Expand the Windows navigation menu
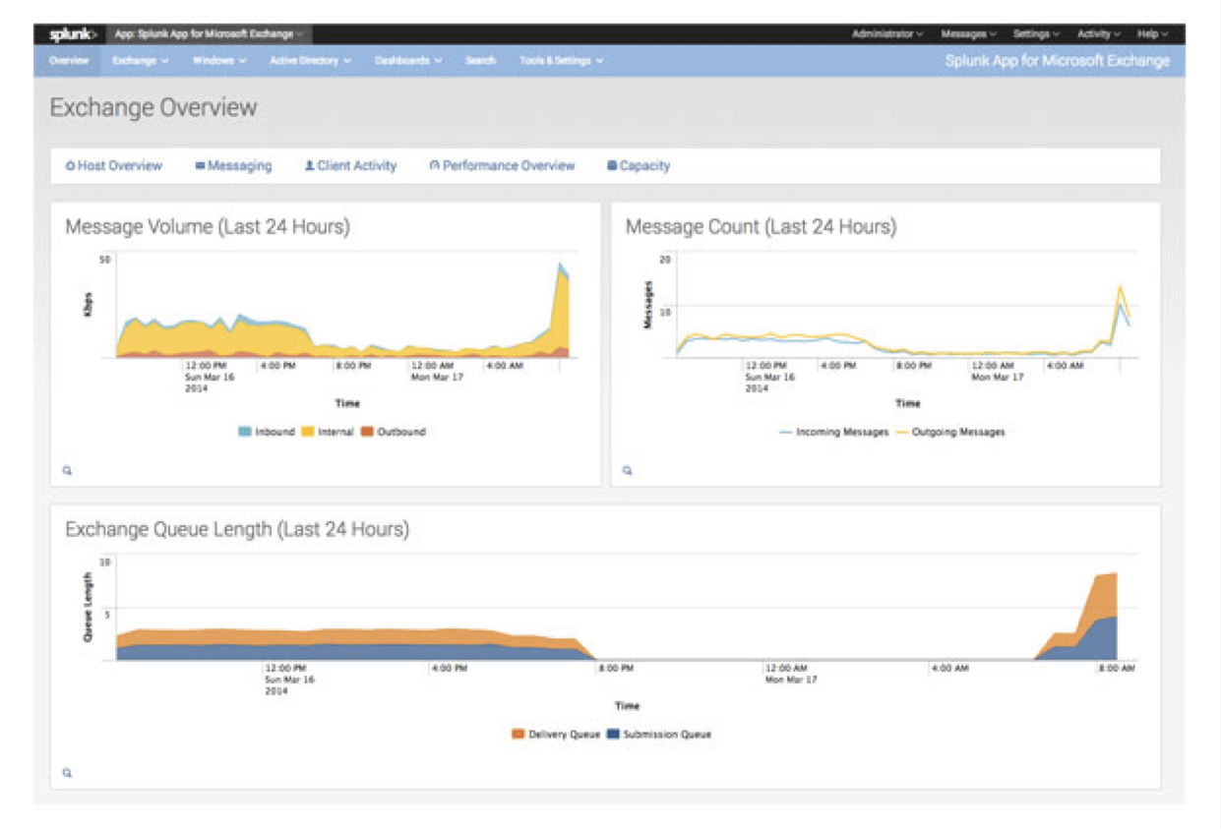The image size is (1221, 830). (219, 61)
